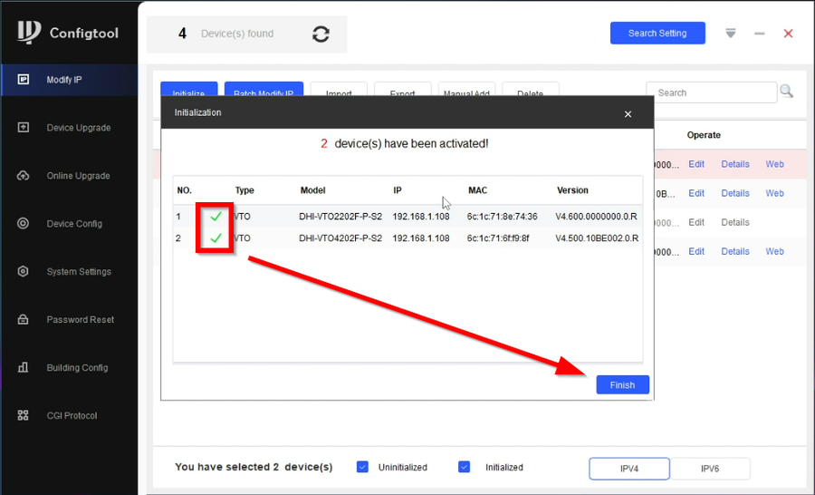Open CGI Protocol section
The width and height of the screenshot is (815, 495).
point(70,415)
